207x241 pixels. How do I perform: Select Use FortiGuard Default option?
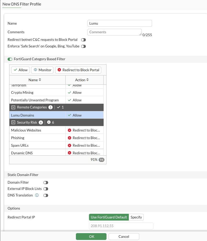109,217
